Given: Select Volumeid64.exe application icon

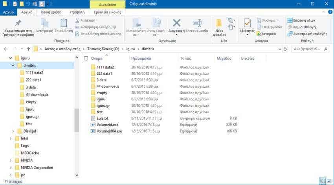Looking at the screenshot, I should point(93,131).
